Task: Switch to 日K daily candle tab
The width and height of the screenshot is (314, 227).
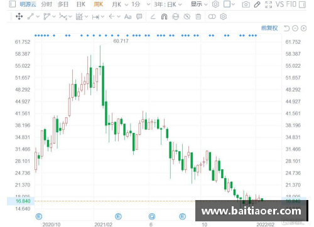Action: (x=81, y=4)
